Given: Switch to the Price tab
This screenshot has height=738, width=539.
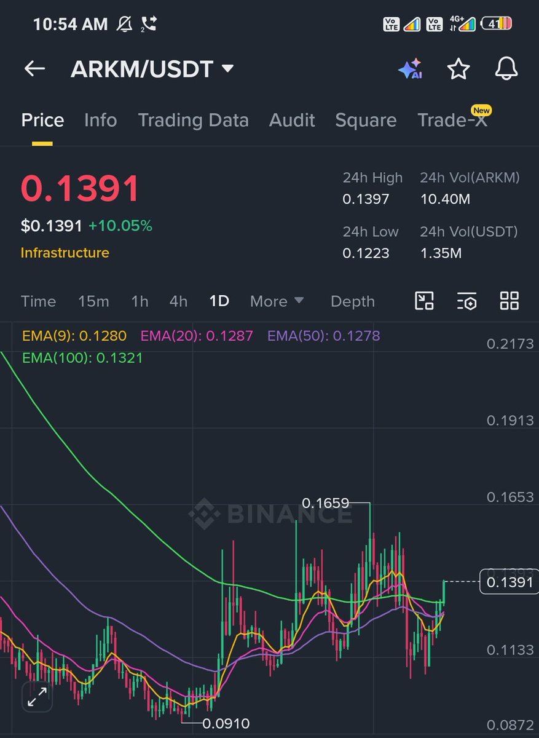Looking at the screenshot, I should tap(42, 120).
